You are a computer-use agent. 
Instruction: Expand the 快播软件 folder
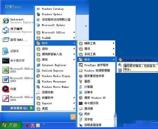click(x=55, y=98)
